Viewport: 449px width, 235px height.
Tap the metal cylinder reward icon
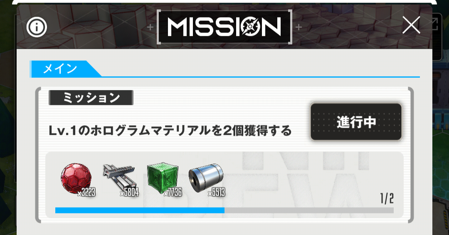coord(206,179)
